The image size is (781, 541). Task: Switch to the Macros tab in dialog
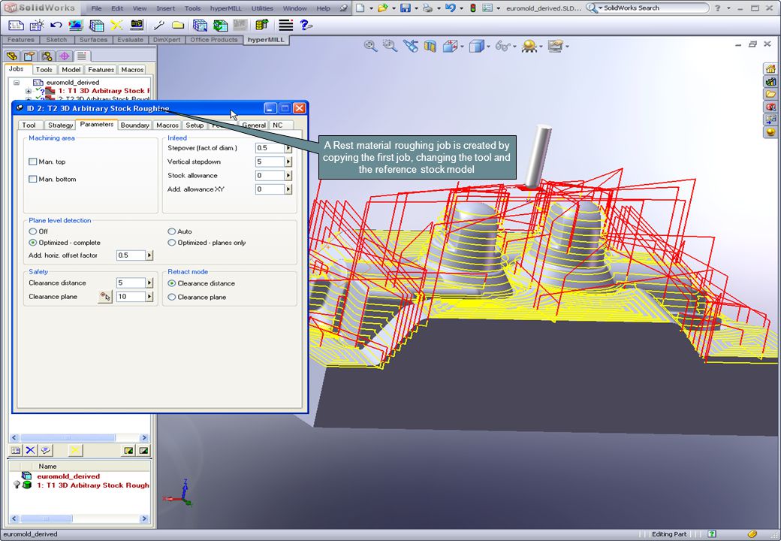(x=167, y=125)
